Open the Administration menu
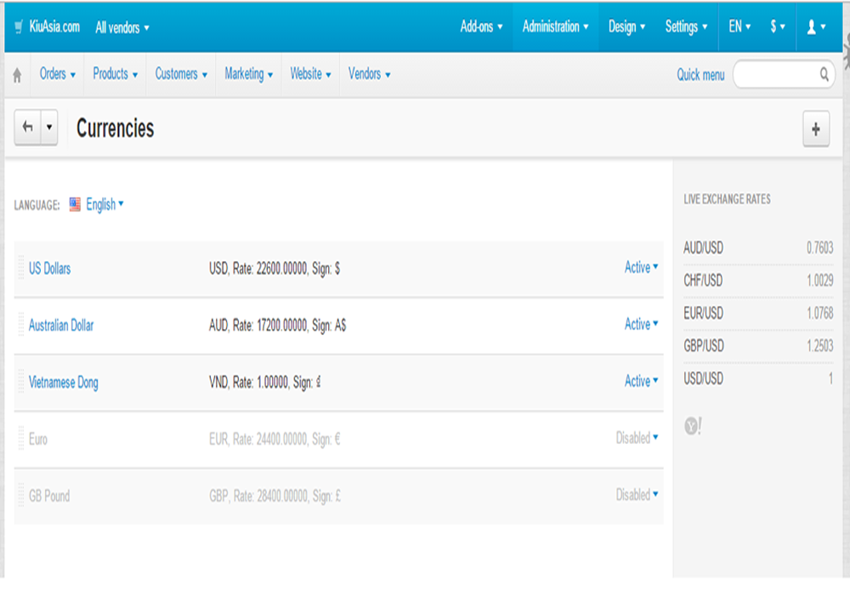Screen dimensions: 850x591 click(555, 26)
